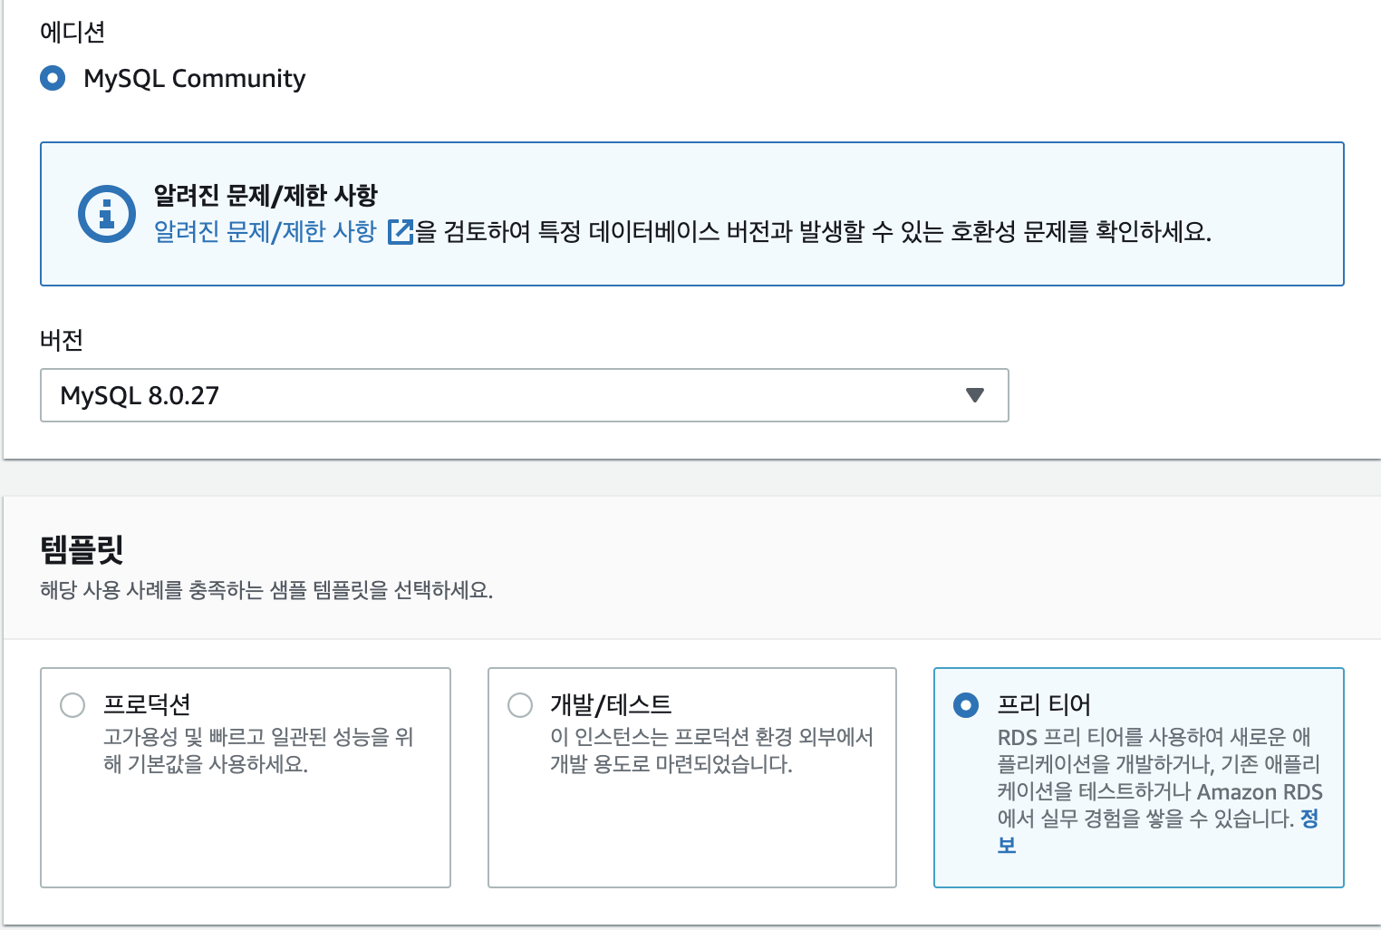The image size is (1381, 930).
Task: Open the 정보 link in the 프리 티어 card
Action: (1309, 819)
